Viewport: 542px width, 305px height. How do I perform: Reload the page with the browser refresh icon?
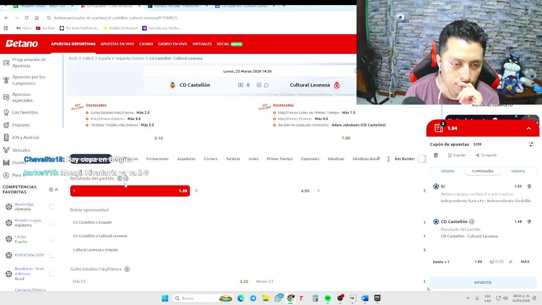26,18
